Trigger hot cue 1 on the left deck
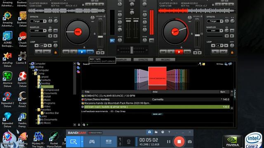The height and width of the screenshot is (148, 264). coord(88,5)
